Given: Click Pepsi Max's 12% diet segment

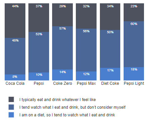Looking at the screenshot, I should [86, 76].
